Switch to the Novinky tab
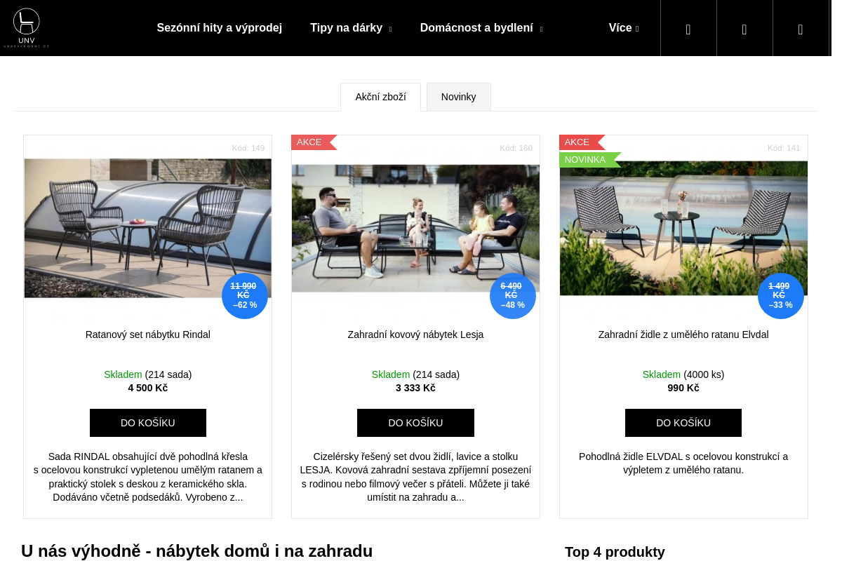 (x=459, y=97)
